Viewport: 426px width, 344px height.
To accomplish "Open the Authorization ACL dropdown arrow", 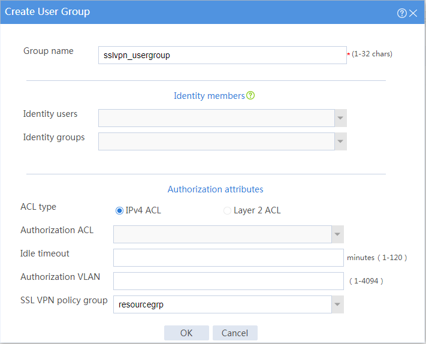I will click(337, 234).
